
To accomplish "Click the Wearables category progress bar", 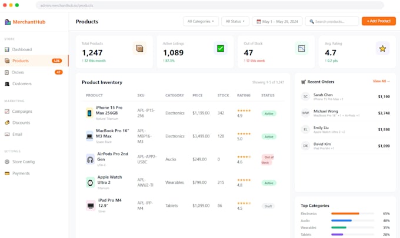I will click(x=352, y=227).
